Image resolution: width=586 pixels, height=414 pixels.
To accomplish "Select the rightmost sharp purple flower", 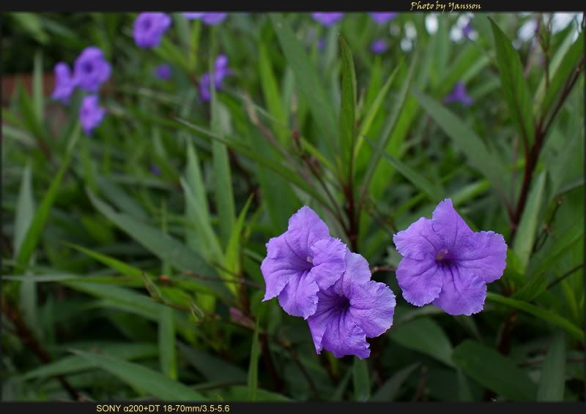I will tap(450, 257).
